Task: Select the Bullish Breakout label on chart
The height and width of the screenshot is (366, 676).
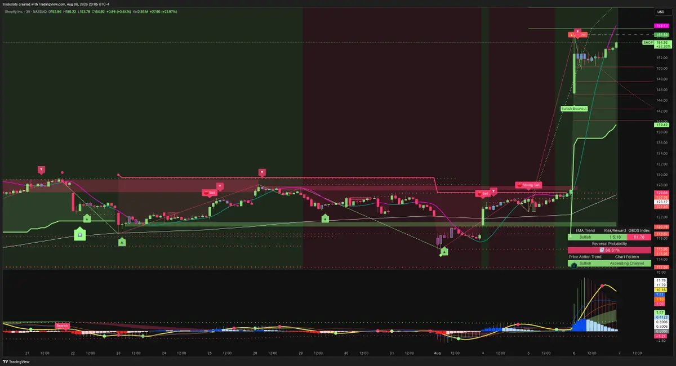Action: pyautogui.click(x=574, y=108)
